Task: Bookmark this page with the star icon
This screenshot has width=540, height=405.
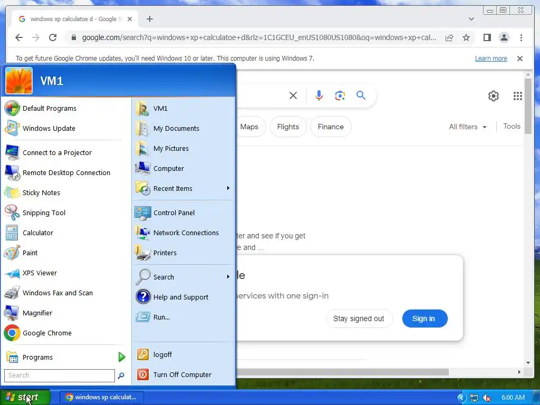Action: (466, 37)
